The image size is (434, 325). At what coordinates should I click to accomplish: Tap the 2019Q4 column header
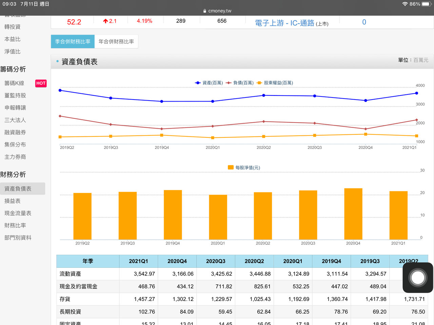click(x=332, y=261)
